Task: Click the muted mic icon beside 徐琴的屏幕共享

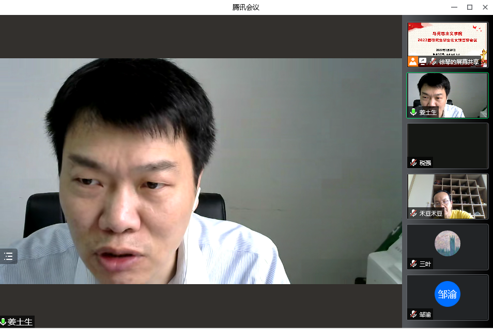Action: [433, 62]
